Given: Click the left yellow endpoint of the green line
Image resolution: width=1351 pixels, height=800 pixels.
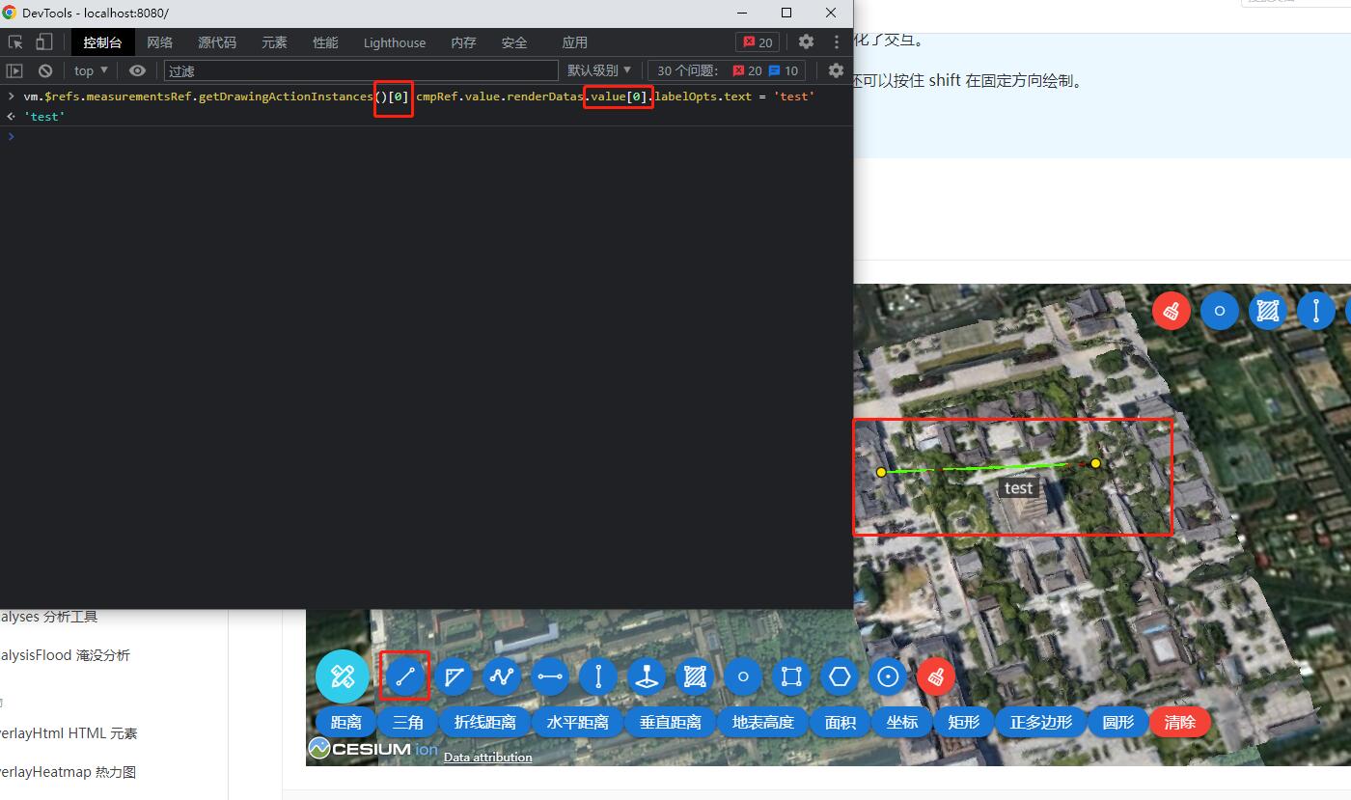Looking at the screenshot, I should (881, 472).
